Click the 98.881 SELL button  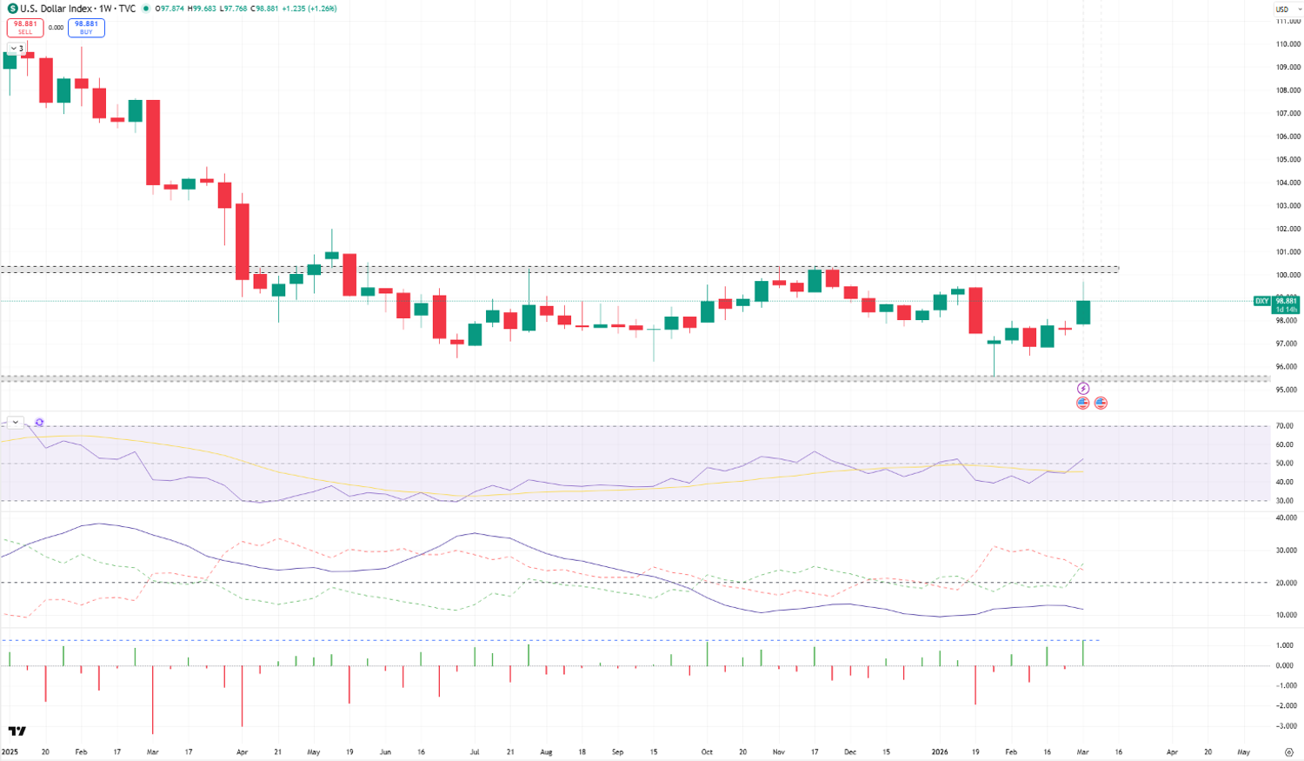[x=25, y=28]
